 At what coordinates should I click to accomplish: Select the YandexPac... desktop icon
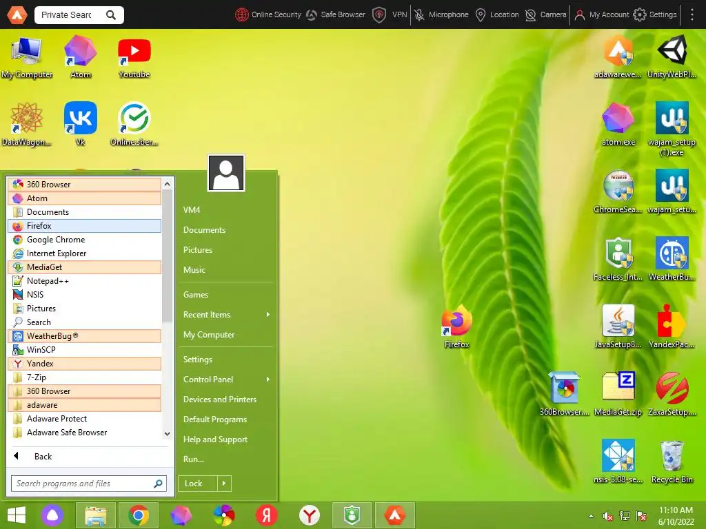click(672, 327)
